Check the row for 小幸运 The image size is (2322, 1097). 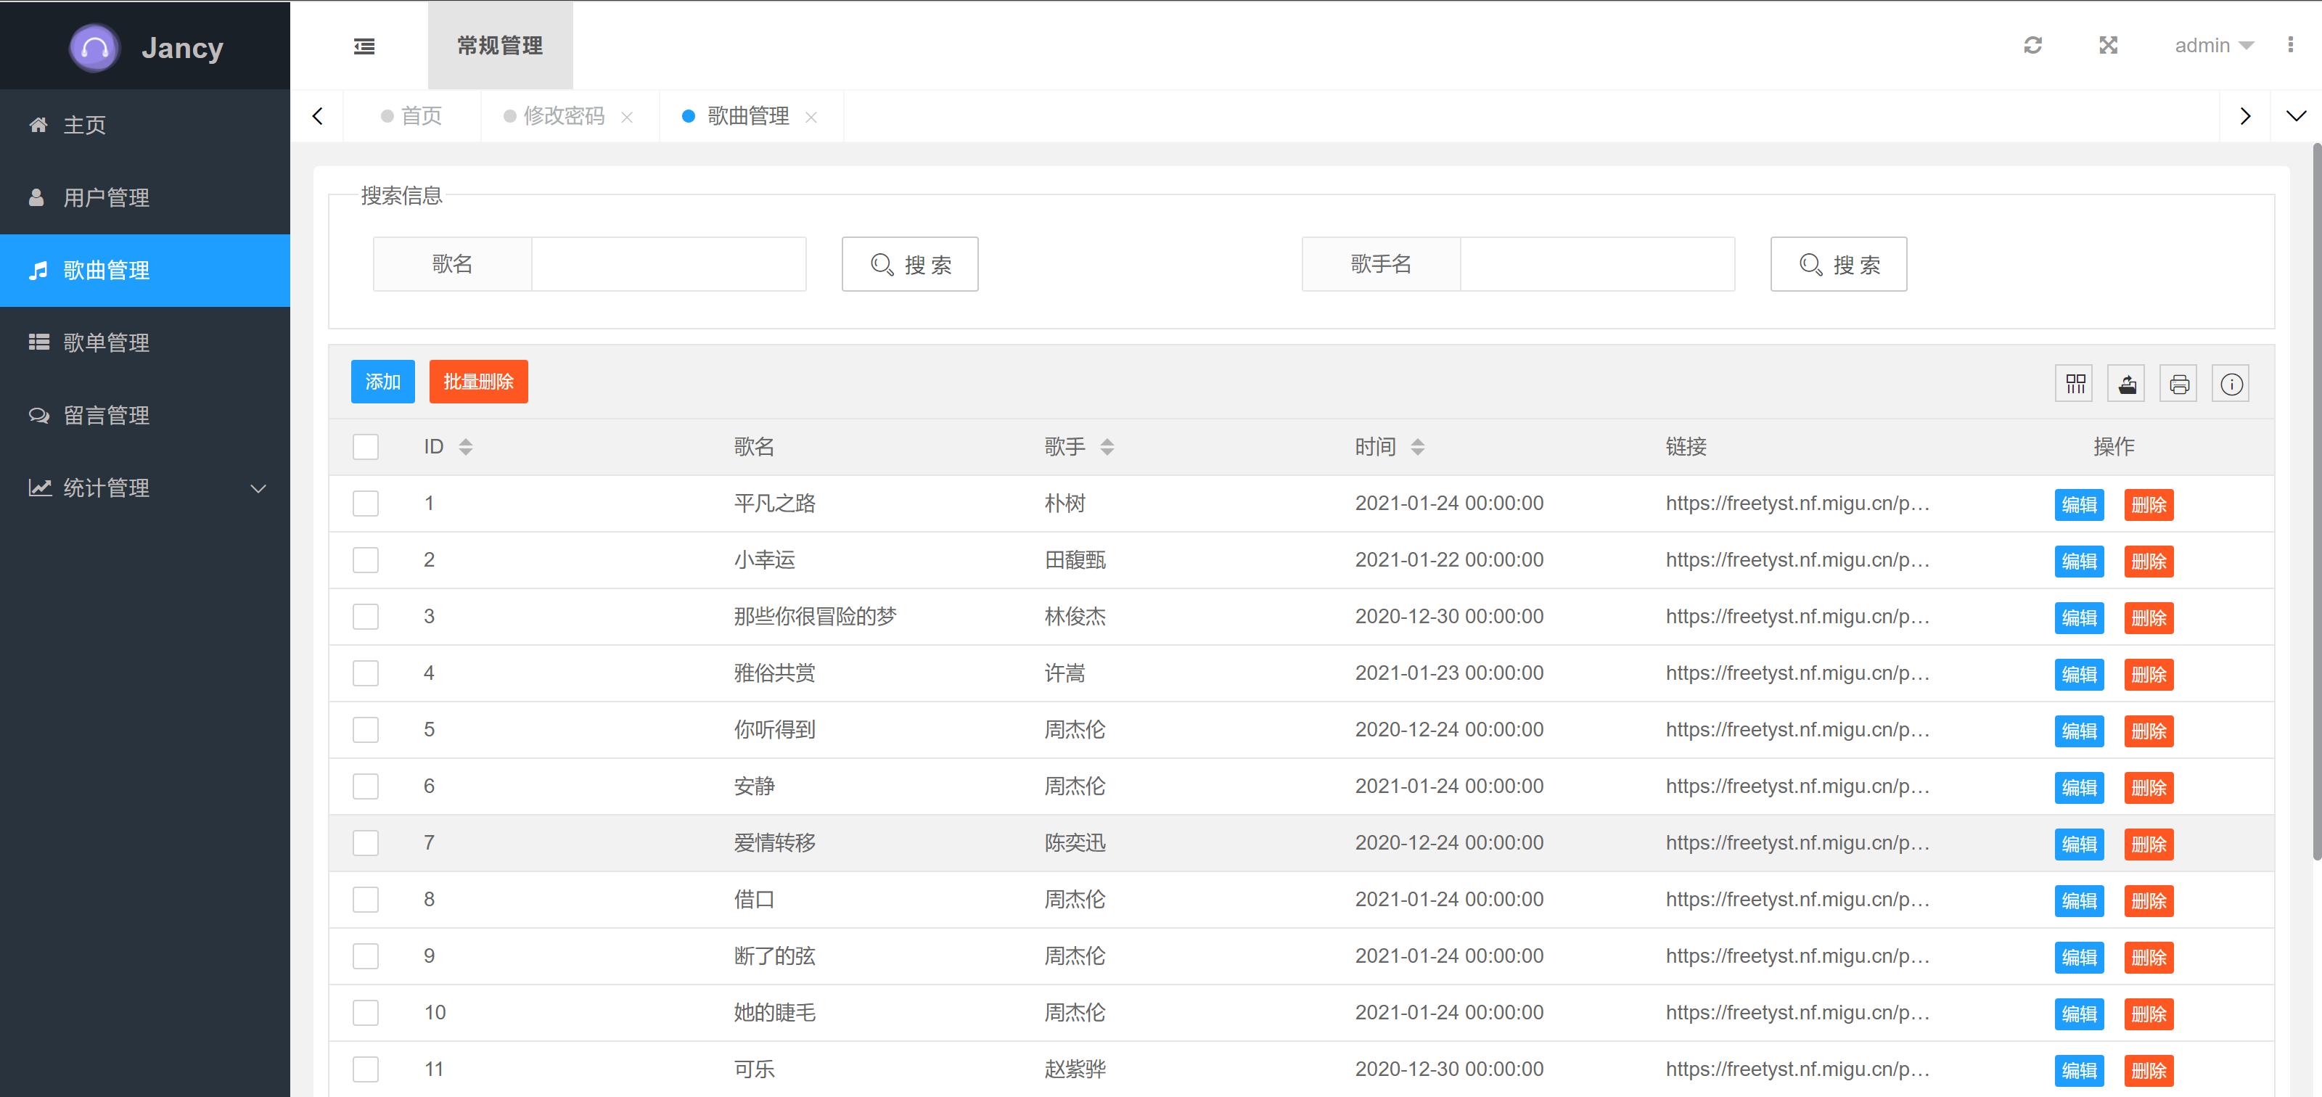tap(366, 561)
